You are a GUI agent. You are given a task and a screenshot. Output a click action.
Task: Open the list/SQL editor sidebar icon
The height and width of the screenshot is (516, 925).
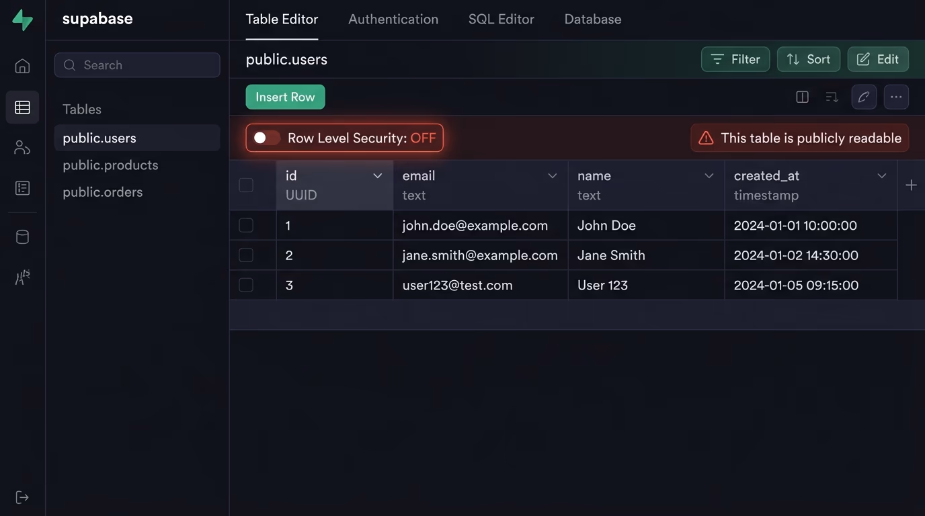(x=22, y=188)
